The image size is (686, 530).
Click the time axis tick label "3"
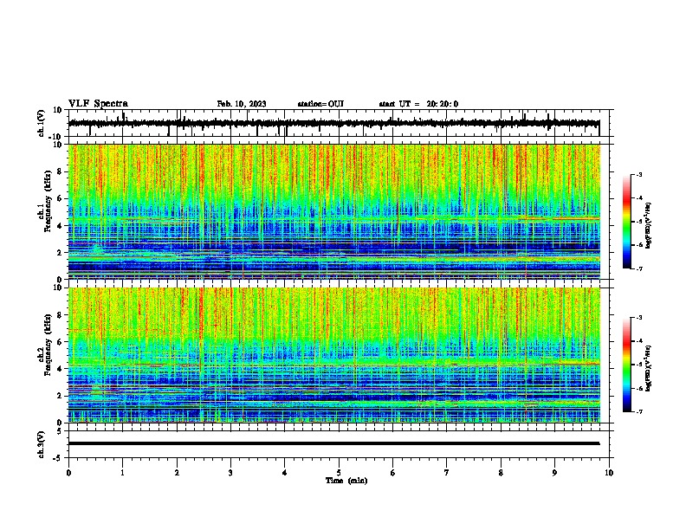click(x=230, y=473)
